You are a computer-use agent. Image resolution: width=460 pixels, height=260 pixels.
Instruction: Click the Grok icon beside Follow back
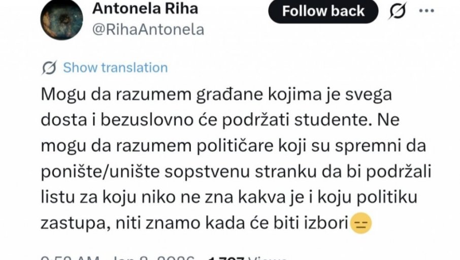(399, 12)
